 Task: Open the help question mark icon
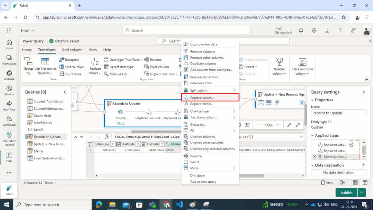(x=340, y=30)
